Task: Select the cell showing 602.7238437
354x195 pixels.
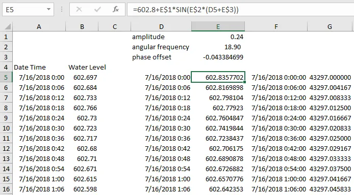Action: point(218,139)
